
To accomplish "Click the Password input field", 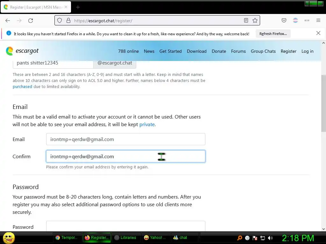I will pos(125,226).
